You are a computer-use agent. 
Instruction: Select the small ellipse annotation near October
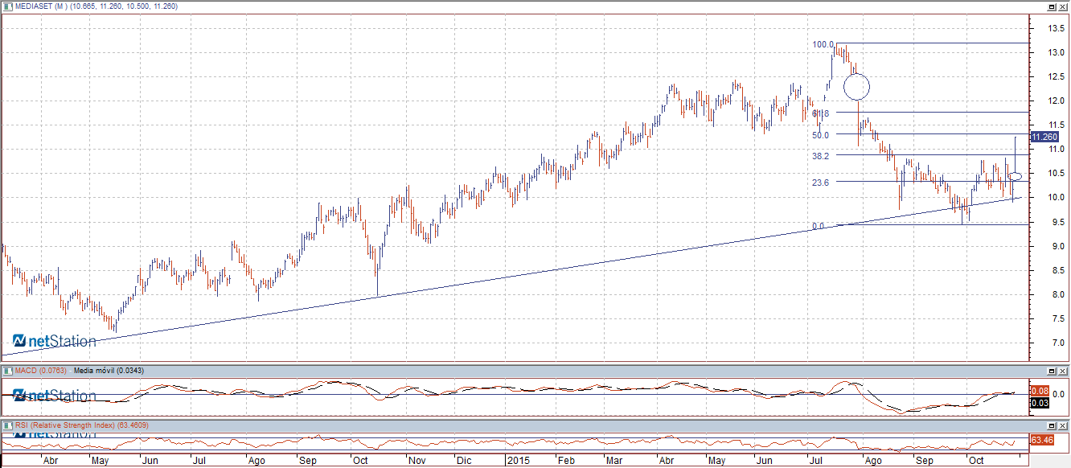click(x=1015, y=176)
